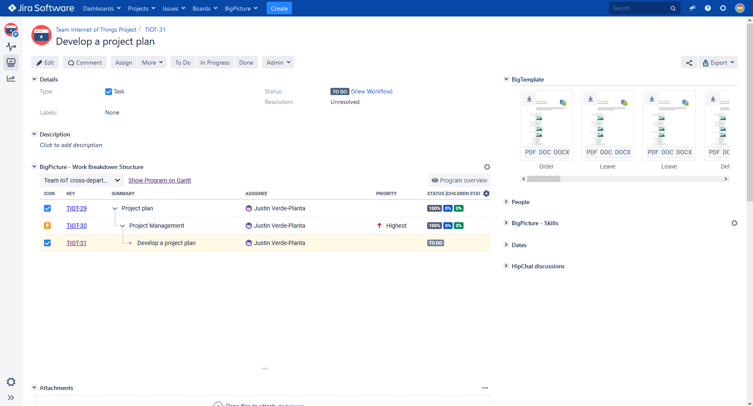Open the board monitor icon in sidebar
Image resolution: width=753 pixels, height=406 pixels.
click(11, 63)
